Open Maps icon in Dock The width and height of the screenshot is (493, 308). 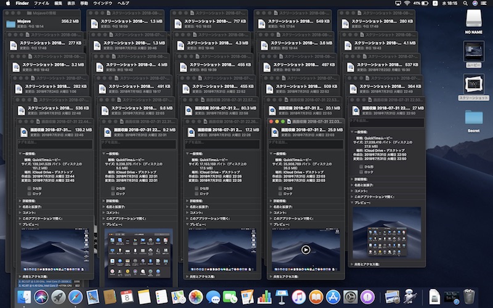click(x=179, y=297)
